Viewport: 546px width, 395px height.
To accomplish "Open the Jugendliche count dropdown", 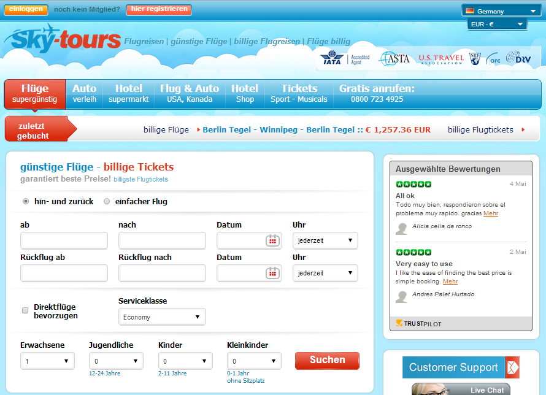I will [x=116, y=361].
